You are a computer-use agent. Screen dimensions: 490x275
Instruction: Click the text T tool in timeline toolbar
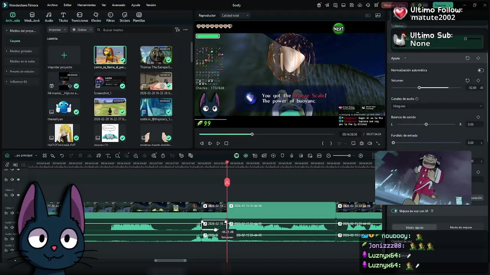point(108,155)
